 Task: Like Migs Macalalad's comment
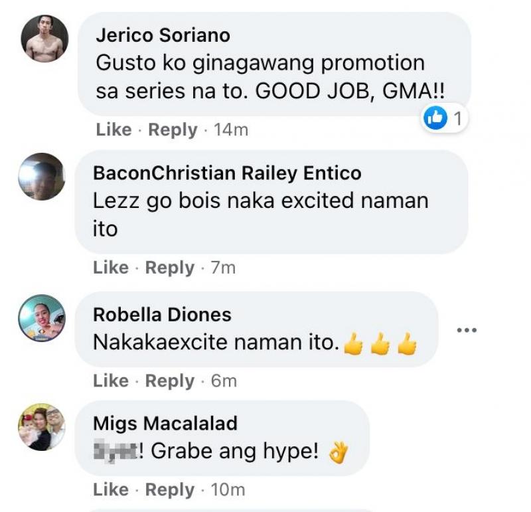pyautogui.click(x=111, y=489)
